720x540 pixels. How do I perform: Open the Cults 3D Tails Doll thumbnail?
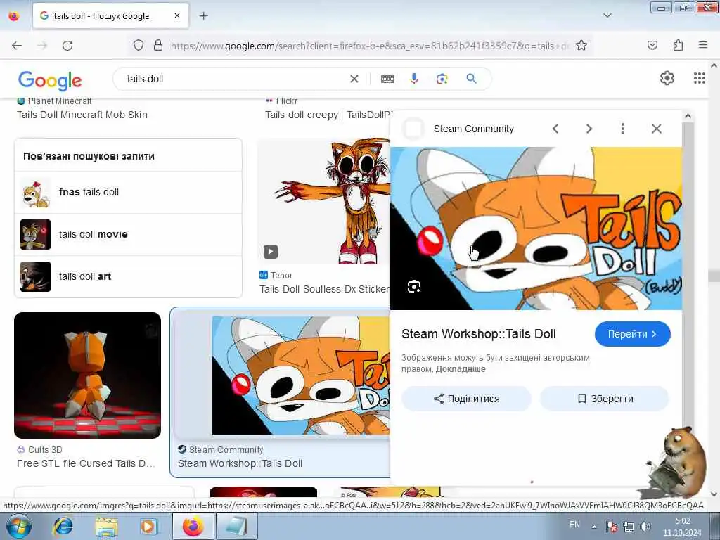click(x=88, y=375)
